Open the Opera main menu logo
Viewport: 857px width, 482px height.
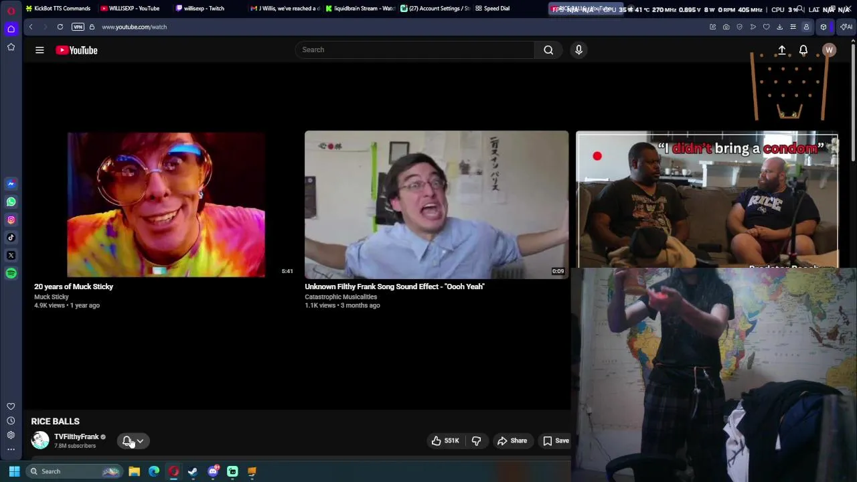coord(11,10)
